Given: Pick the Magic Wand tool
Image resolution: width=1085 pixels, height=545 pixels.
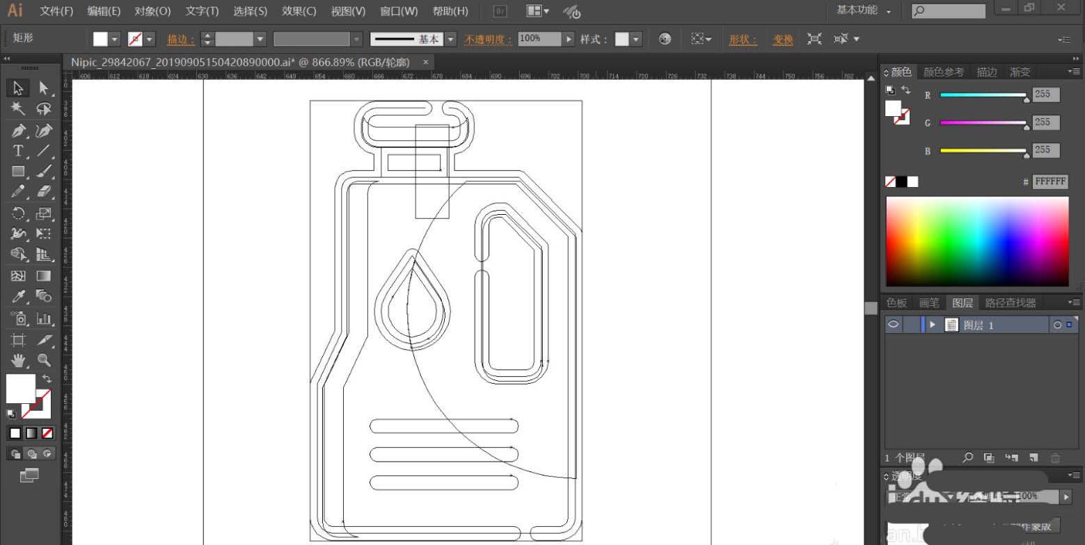Looking at the screenshot, I should pos(18,109).
